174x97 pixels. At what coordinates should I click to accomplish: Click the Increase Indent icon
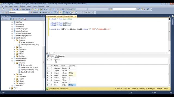(89, 12)
